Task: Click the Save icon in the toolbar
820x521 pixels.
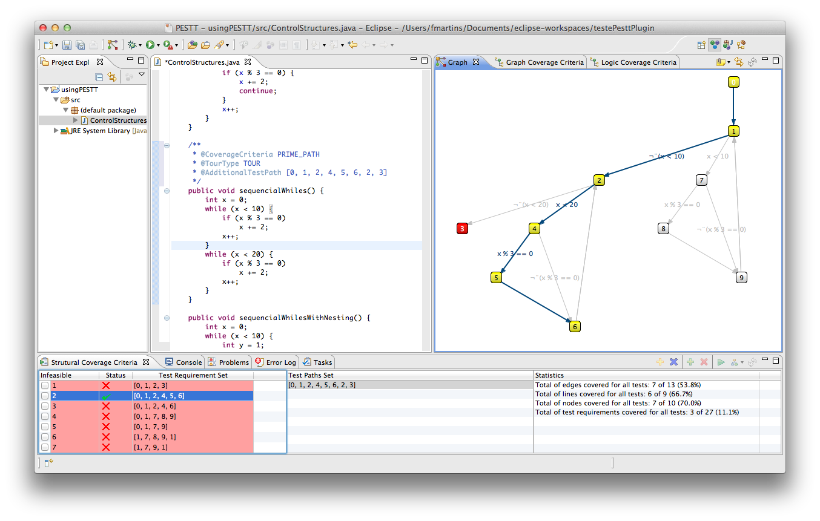Action: coord(67,45)
